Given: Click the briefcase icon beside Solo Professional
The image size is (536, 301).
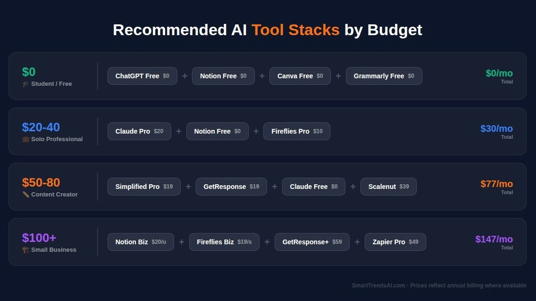Looking at the screenshot, I should [25, 139].
